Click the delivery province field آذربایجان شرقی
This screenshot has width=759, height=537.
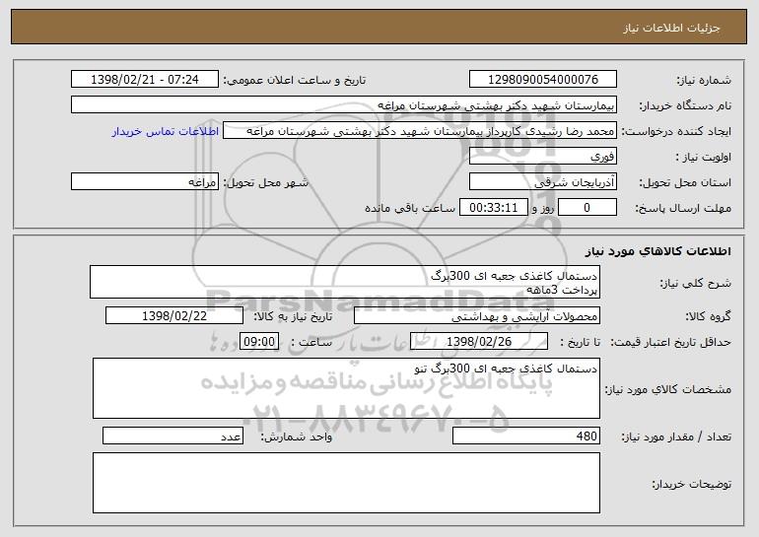click(542, 182)
